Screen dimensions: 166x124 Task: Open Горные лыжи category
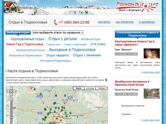54,44
